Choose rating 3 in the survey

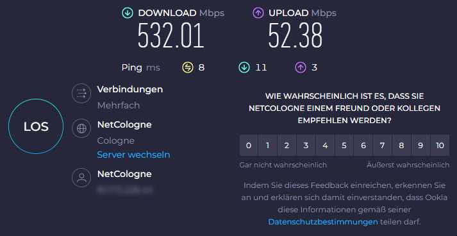coord(306,146)
